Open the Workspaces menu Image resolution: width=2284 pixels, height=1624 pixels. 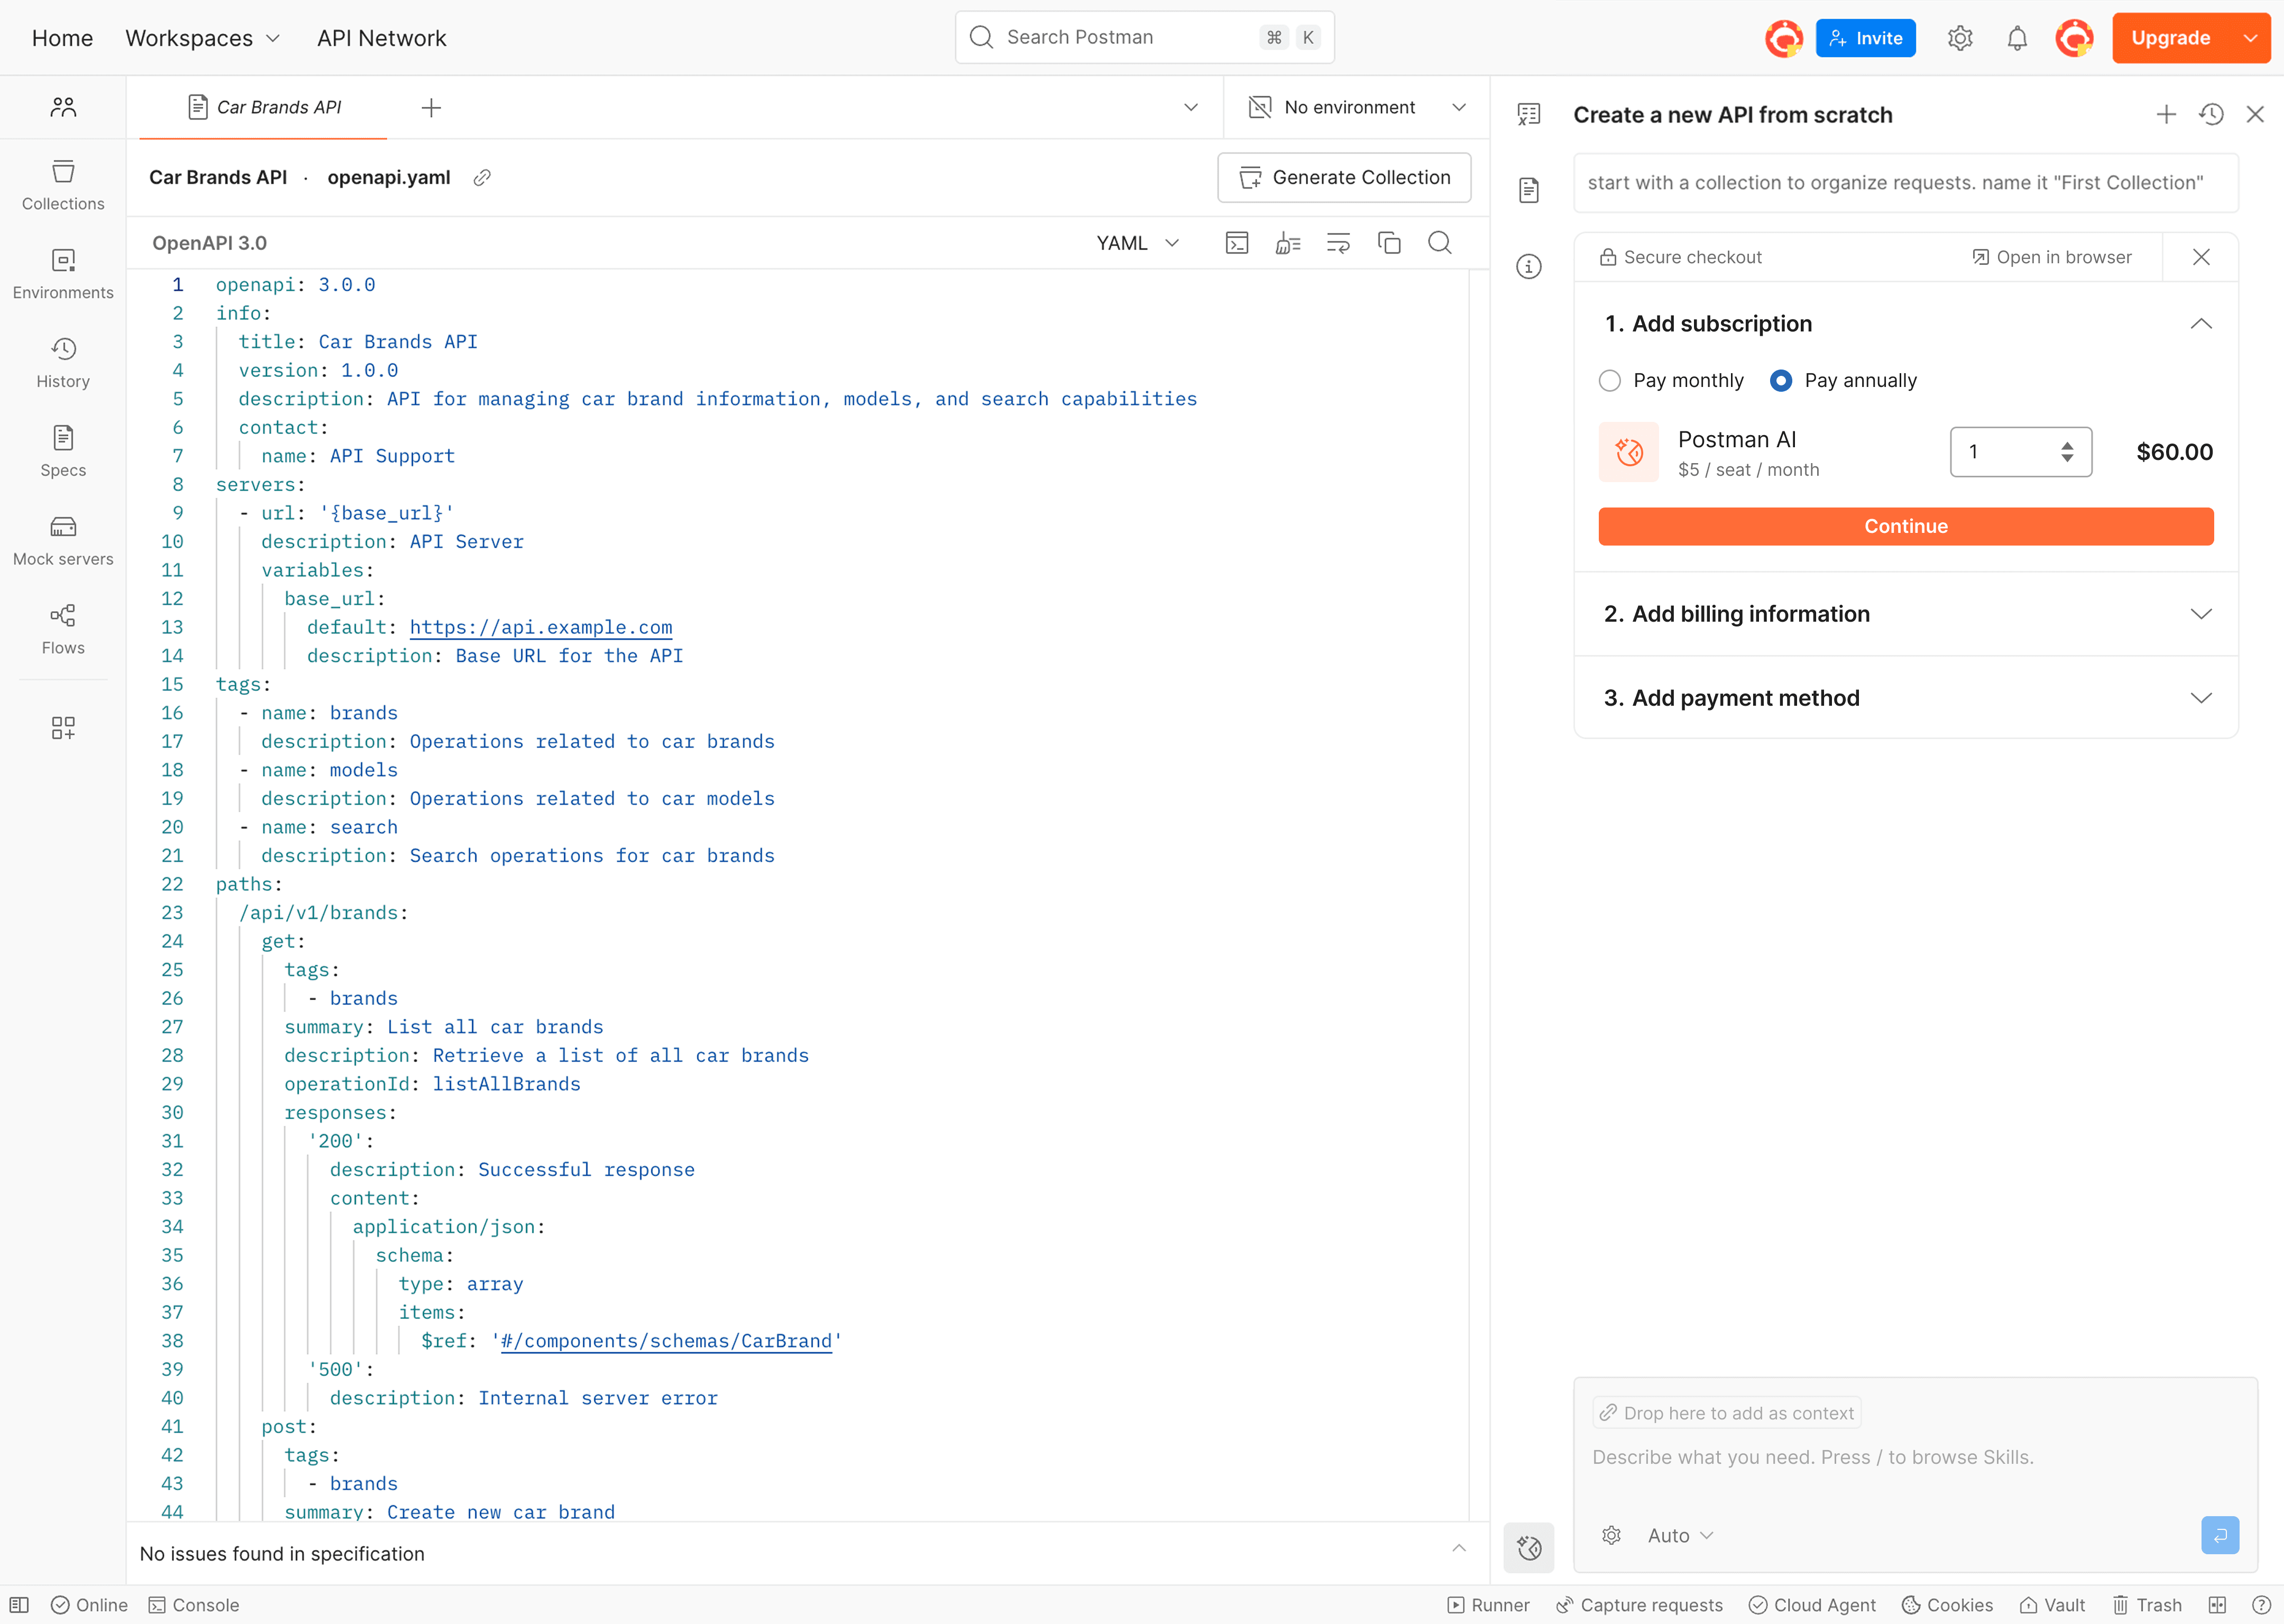(x=202, y=38)
